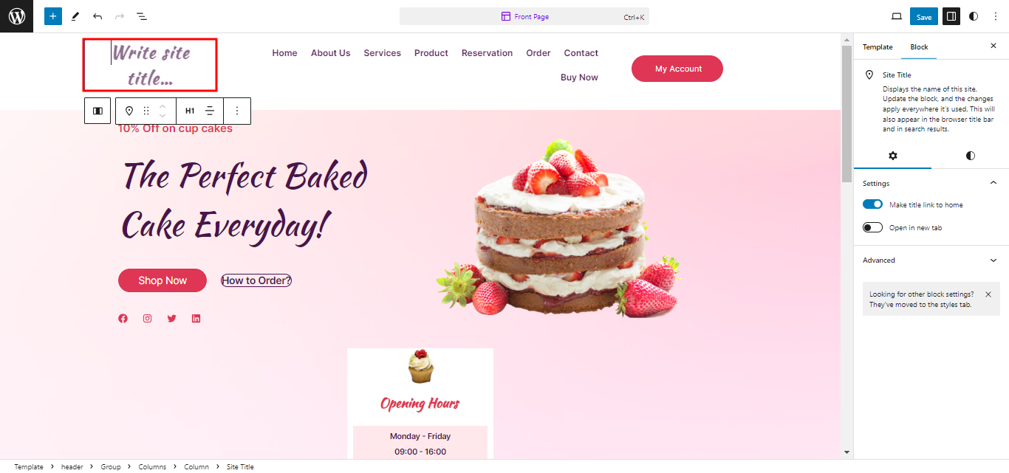Collapse the Settings panel section
The width and height of the screenshot is (1009, 473).
pos(931,183)
